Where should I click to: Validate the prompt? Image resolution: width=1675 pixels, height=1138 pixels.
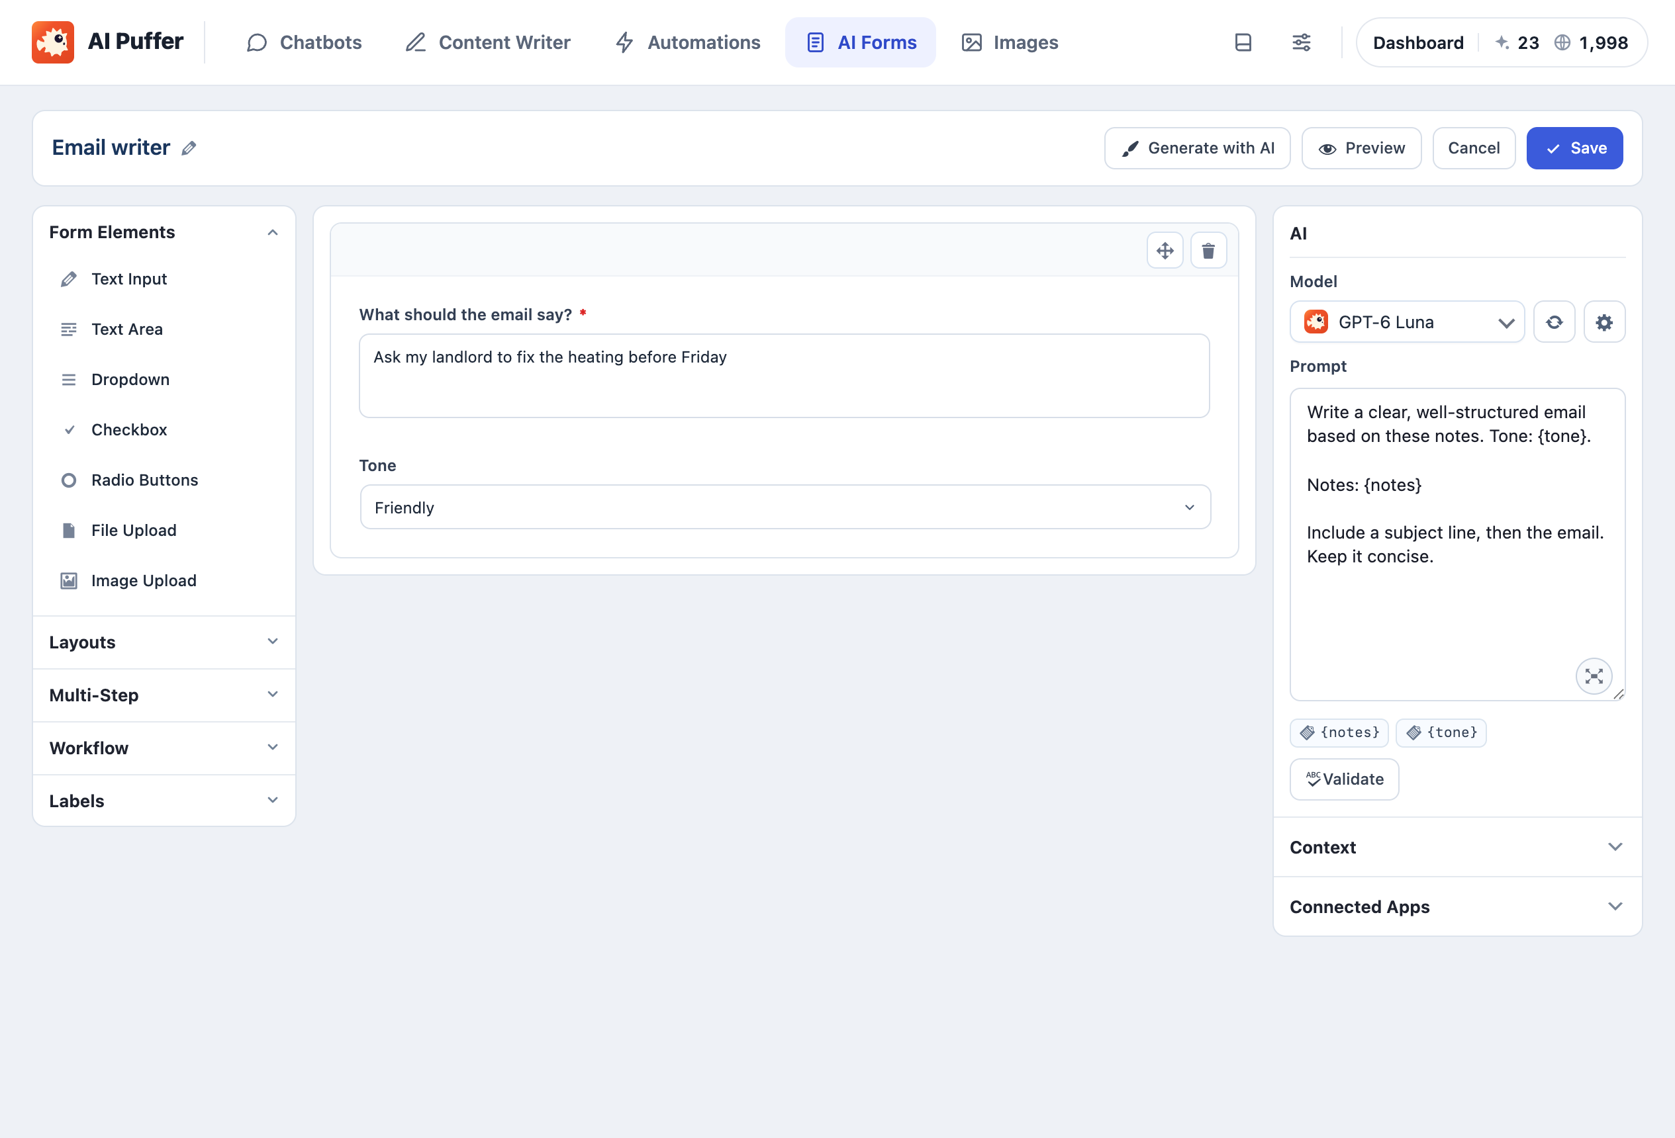(x=1344, y=779)
